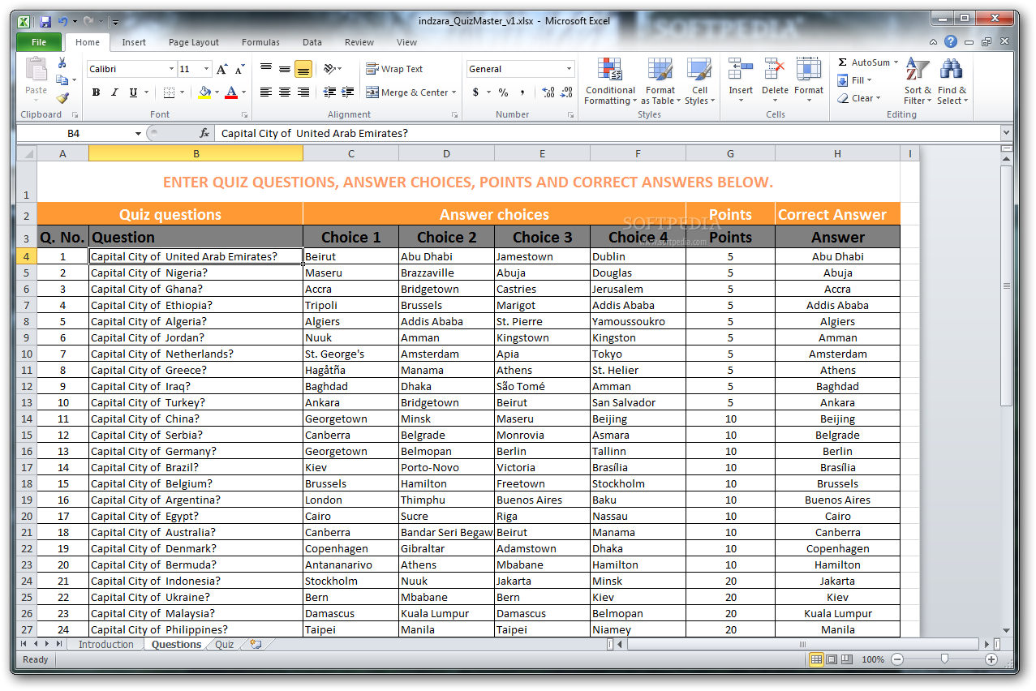Viewport: 1036px width, 691px height.
Task: Expand the Name Box dropdown arrow
Action: pos(138,133)
